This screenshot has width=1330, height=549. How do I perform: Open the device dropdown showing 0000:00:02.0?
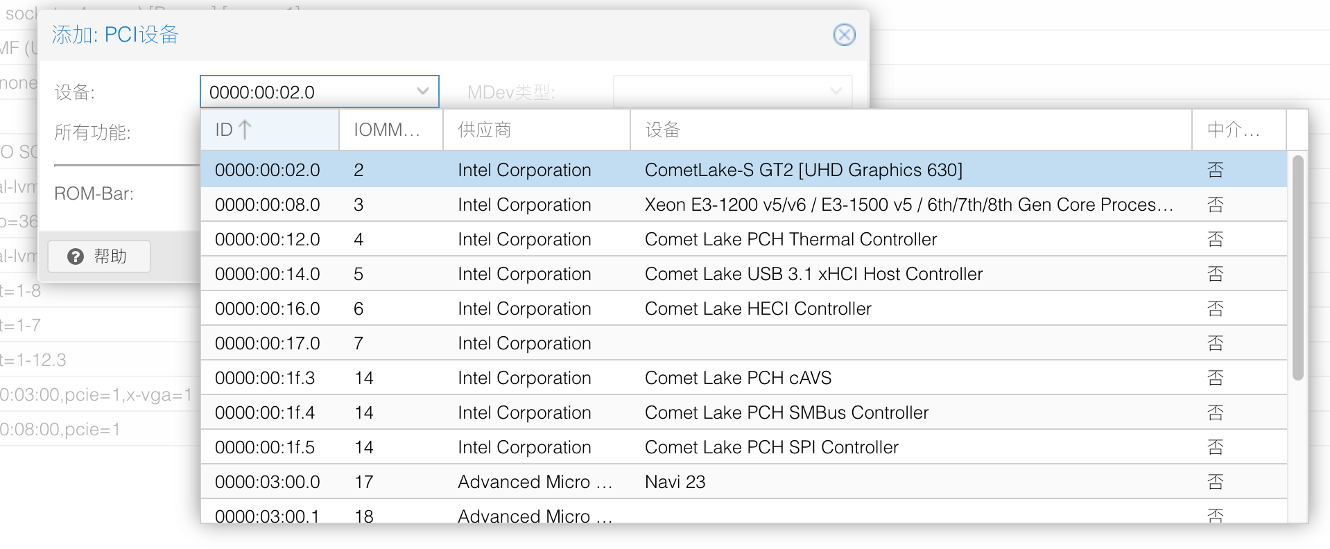[422, 91]
